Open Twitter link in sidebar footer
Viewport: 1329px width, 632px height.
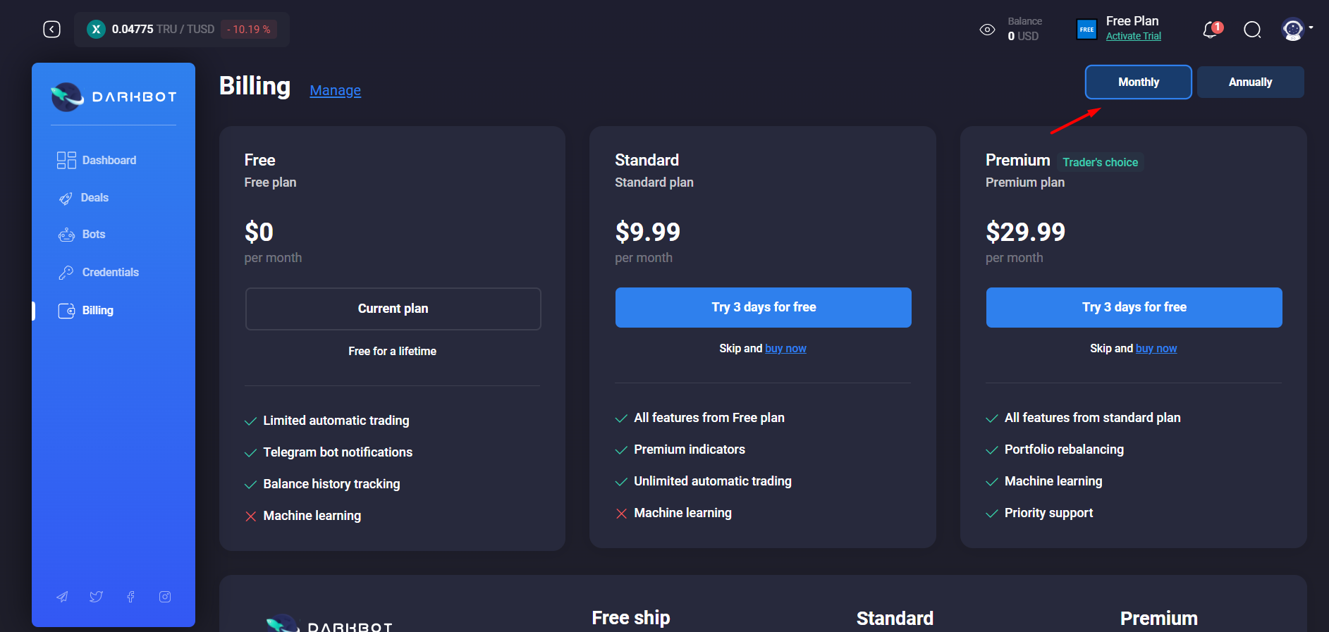click(97, 597)
